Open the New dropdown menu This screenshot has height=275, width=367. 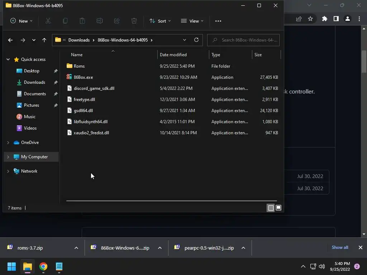[x=21, y=21]
